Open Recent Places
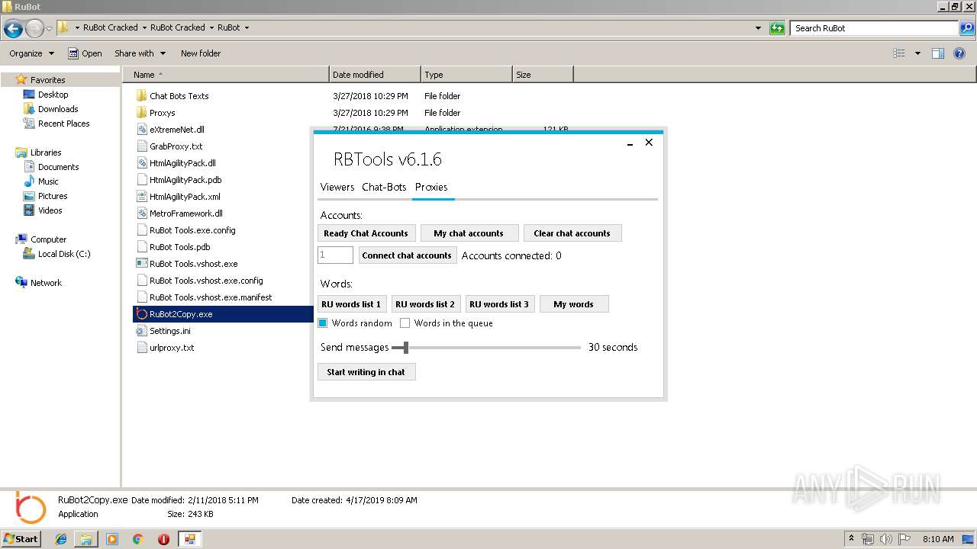This screenshot has height=549, width=977. coord(63,124)
